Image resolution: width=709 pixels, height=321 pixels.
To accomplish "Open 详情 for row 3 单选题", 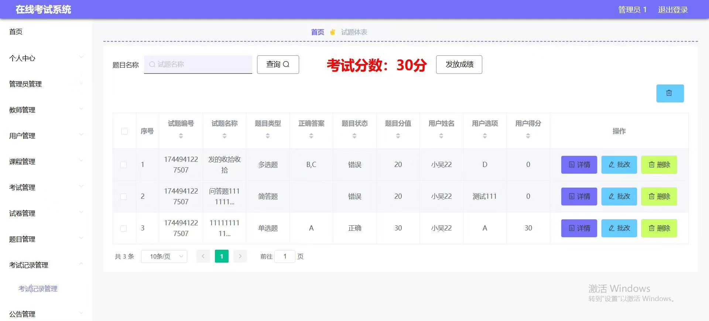I will click(x=579, y=228).
